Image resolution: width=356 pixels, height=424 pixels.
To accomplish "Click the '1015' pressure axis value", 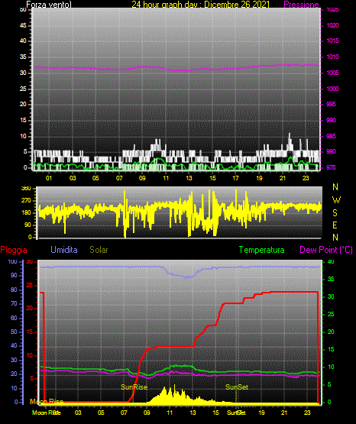I will coord(332,40).
